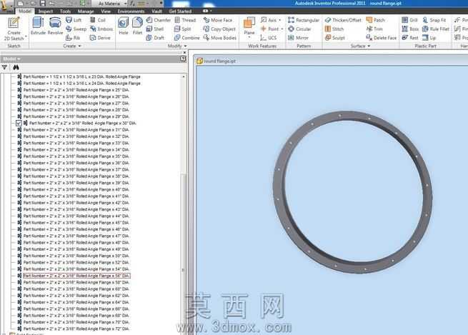Select the Rule Fillet tool
The width and height of the screenshot is (468, 335).
click(435, 29)
